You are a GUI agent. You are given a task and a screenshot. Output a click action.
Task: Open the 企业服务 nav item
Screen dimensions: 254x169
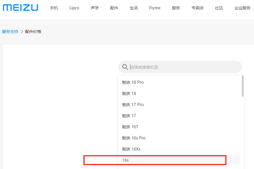point(242,8)
